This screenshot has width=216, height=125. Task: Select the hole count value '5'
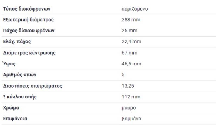click(123, 75)
